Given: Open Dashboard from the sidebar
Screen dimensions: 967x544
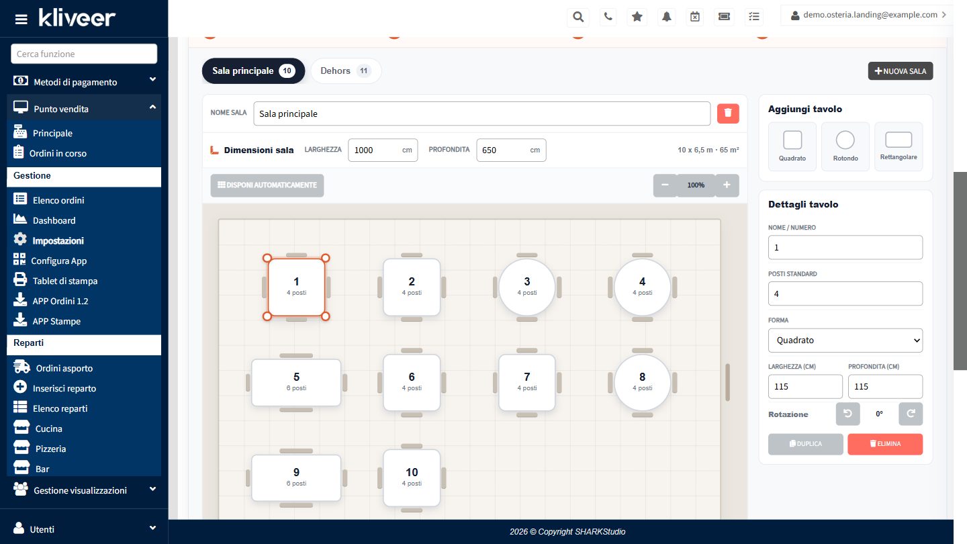Looking at the screenshot, I should [54, 220].
